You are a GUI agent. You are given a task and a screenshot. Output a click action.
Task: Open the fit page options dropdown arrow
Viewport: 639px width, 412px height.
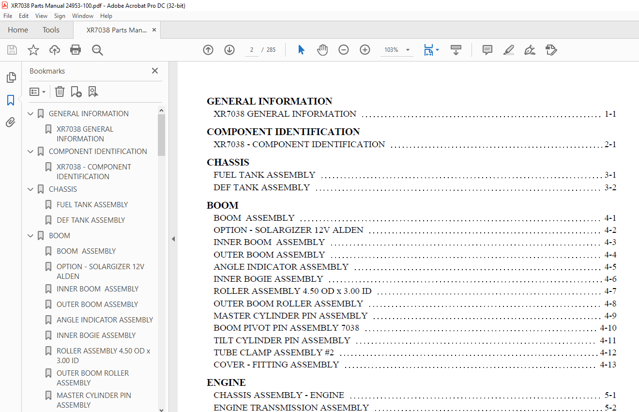pyautogui.click(x=438, y=50)
